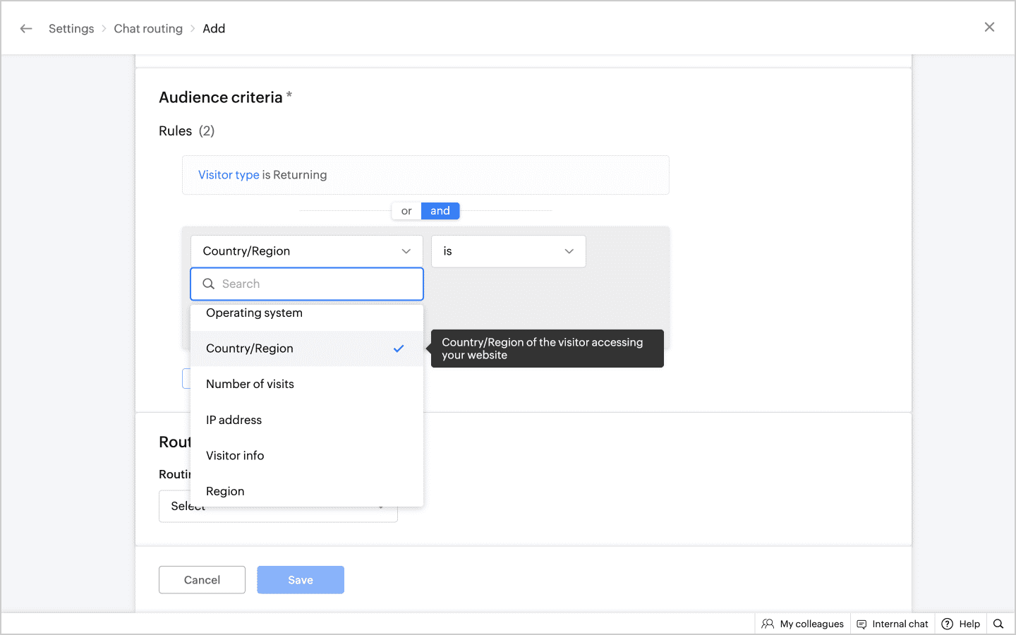Switch rule operator to 'or'

tap(406, 211)
